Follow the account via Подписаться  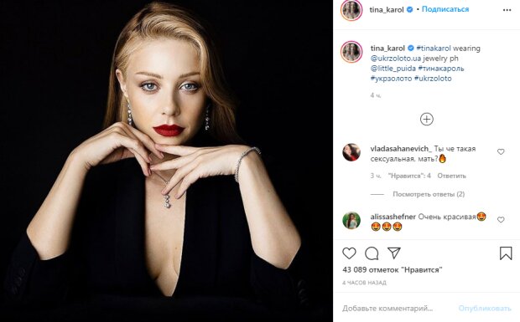(445, 9)
